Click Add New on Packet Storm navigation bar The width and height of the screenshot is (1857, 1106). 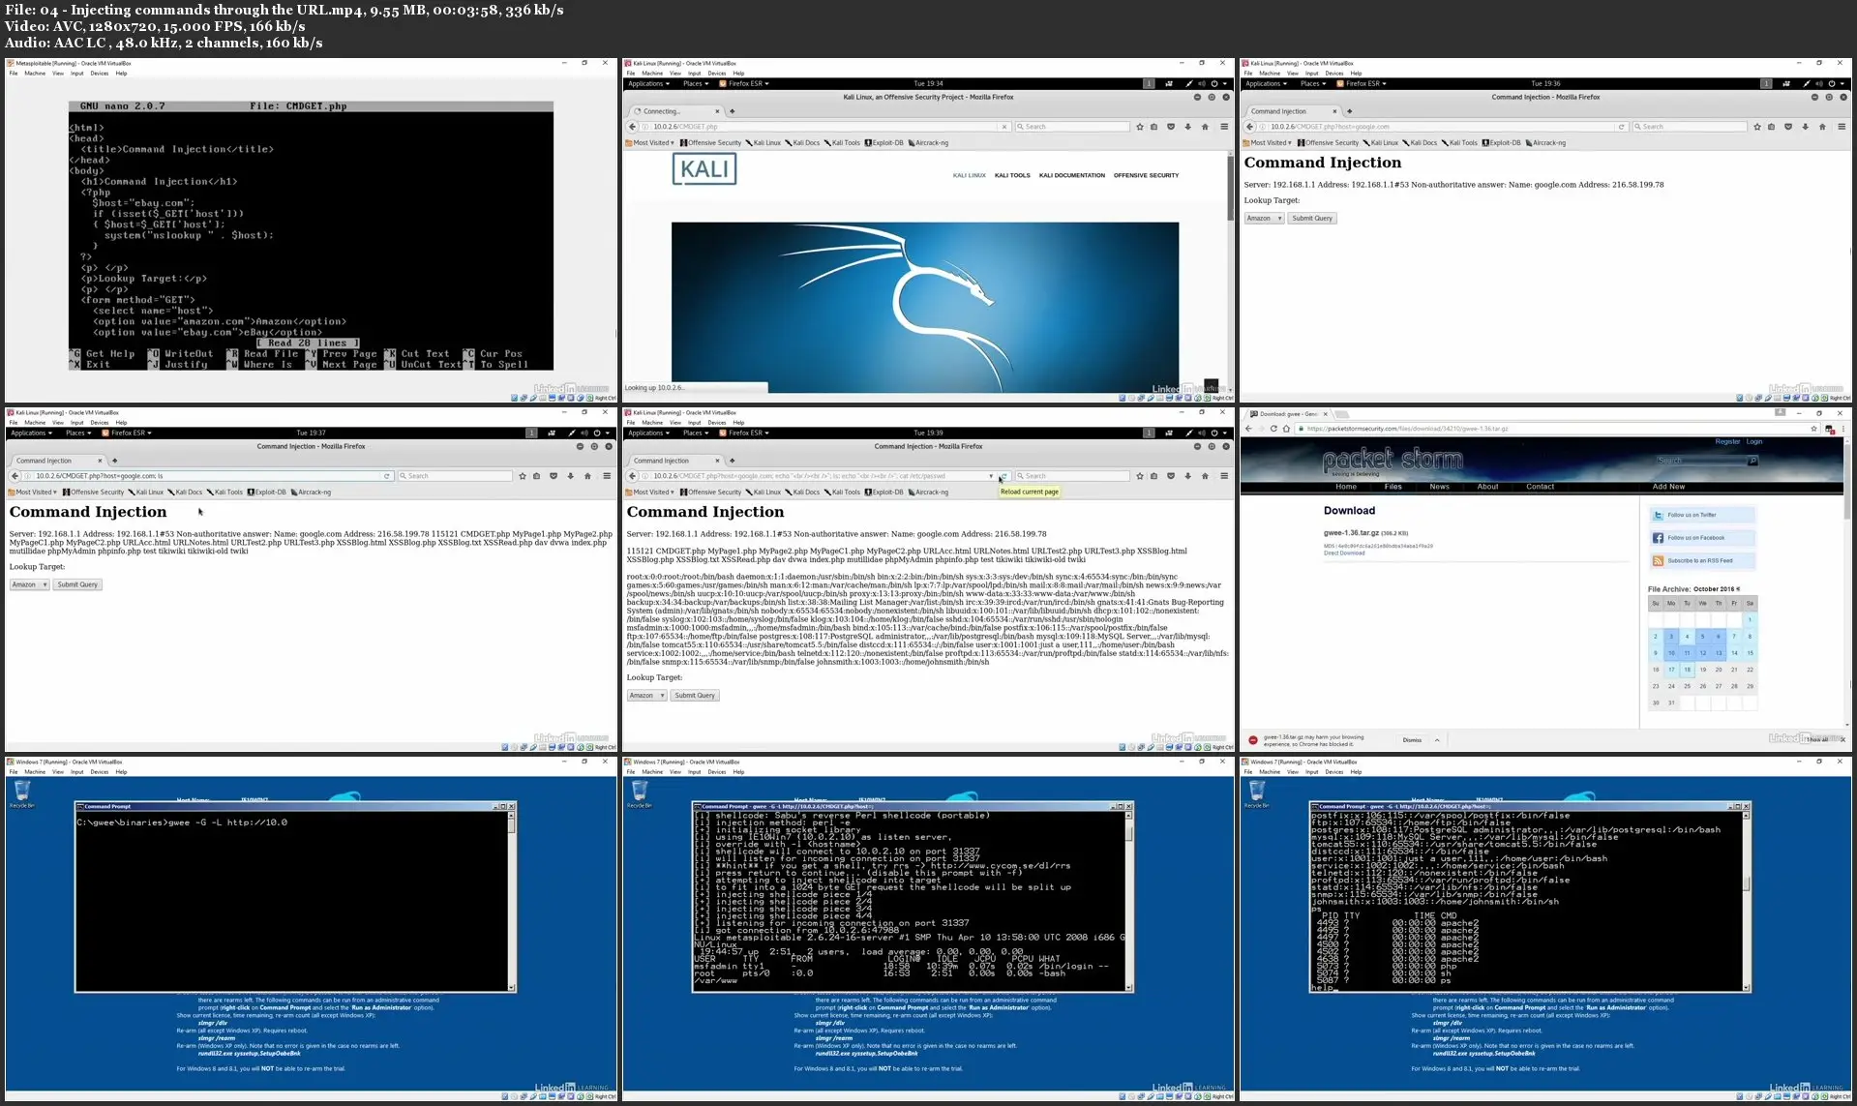pyautogui.click(x=1668, y=487)
